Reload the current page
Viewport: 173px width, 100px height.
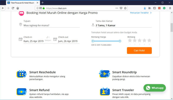pos(13,8)
